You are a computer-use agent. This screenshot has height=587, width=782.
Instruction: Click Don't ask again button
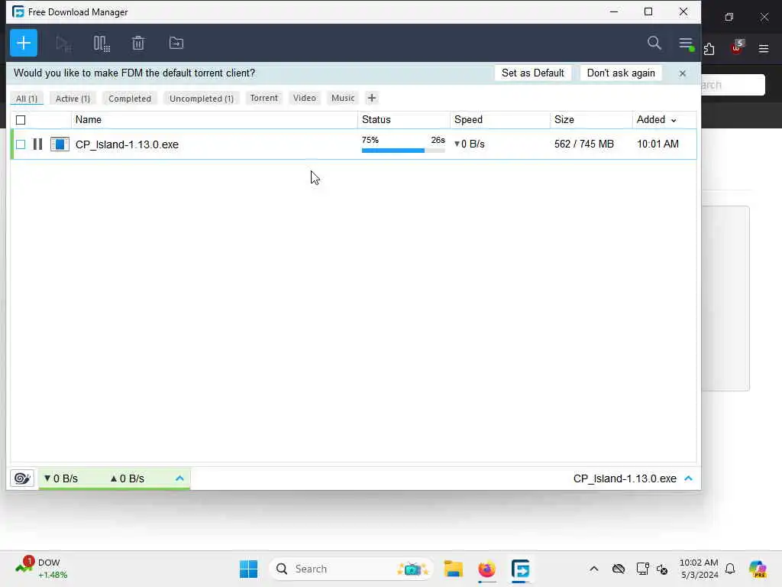point(621,73)
